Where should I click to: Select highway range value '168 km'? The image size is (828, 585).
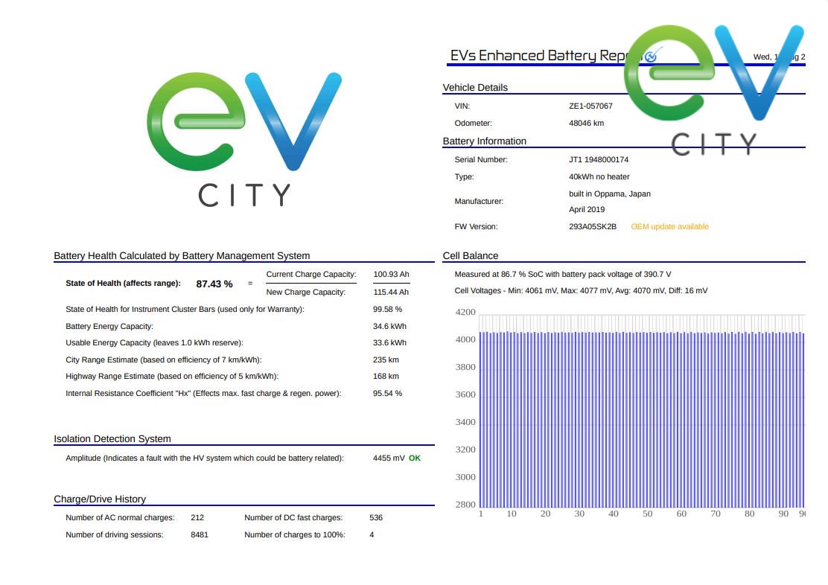click(x=386, y=377)
